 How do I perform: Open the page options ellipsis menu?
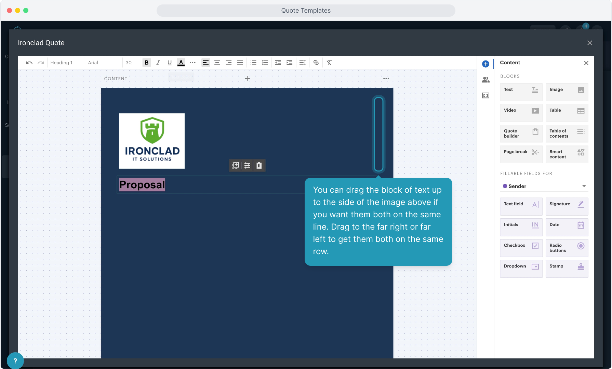[x=386, y=79]
